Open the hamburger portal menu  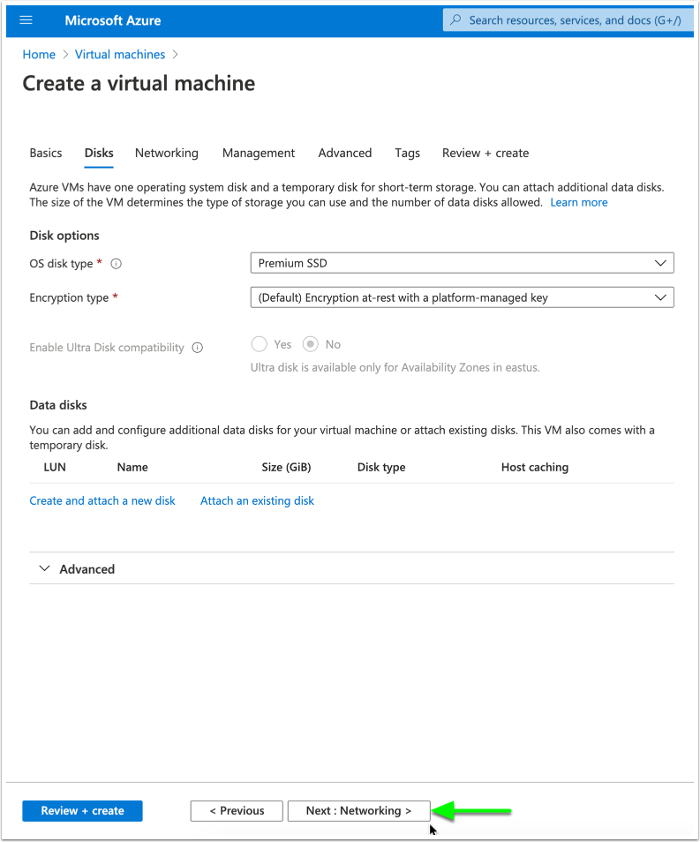point(26,20)
